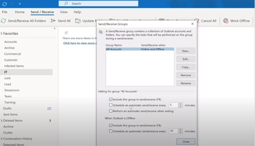Open the Showroom folder
Image resolution: width=255 pixels, height=146 pixels.
12,90
